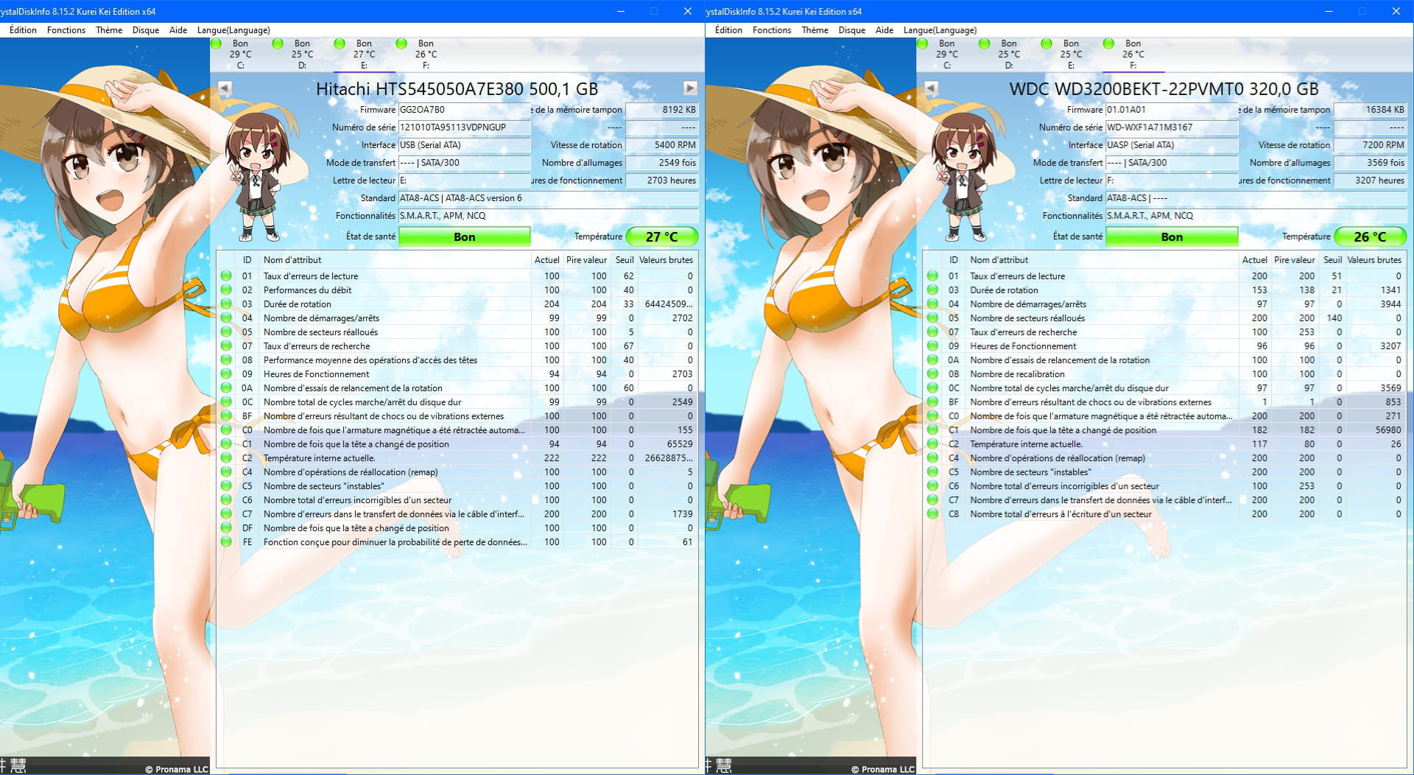
Task: Click Hitachi Standard field ATA8-ACS version 6
Action: [x=548, y=198]
